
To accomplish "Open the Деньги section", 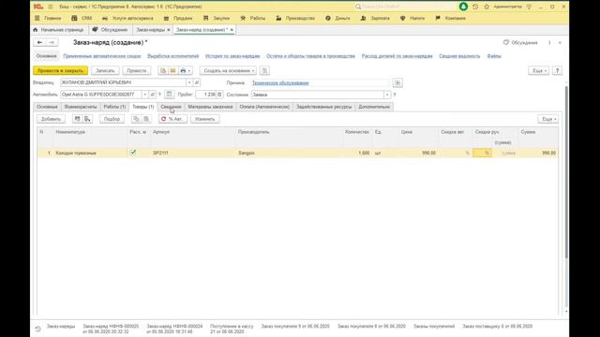I will [337, 18].
